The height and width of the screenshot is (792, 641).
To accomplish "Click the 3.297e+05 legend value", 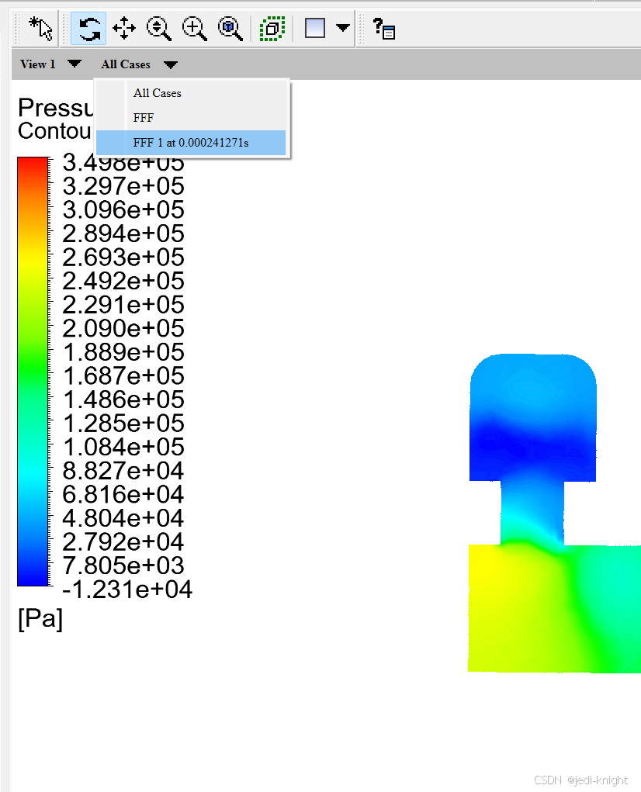I will coord(123,186).
